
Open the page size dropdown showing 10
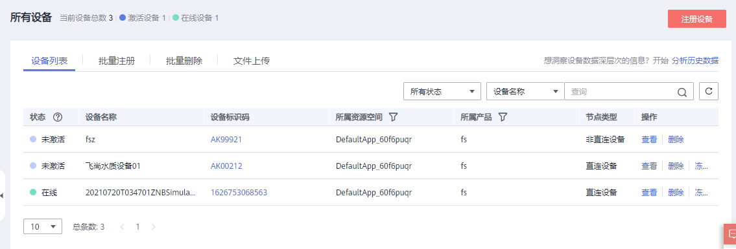coord(43,226)
